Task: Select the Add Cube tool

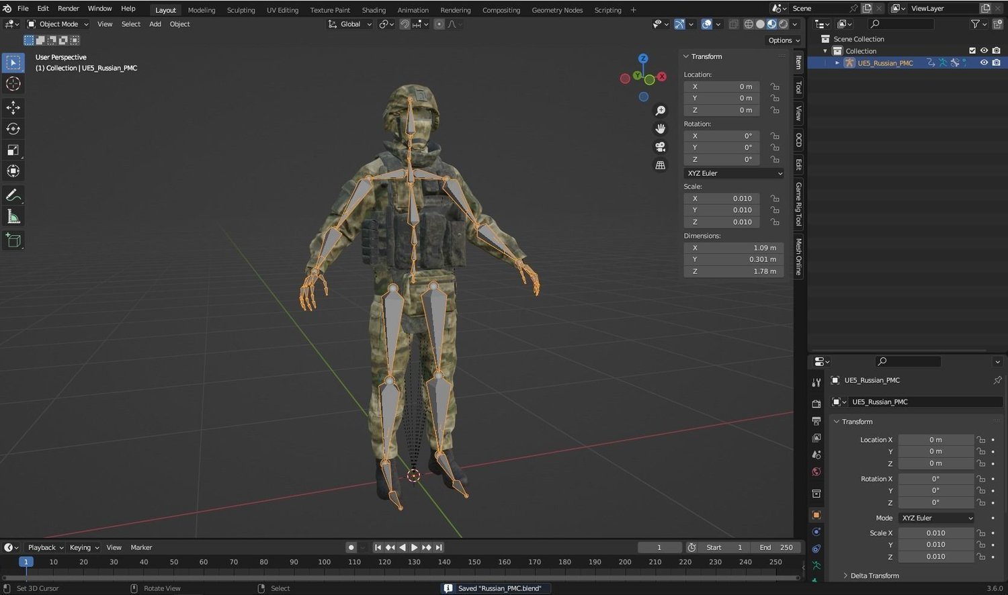Action: coord(13,240)
